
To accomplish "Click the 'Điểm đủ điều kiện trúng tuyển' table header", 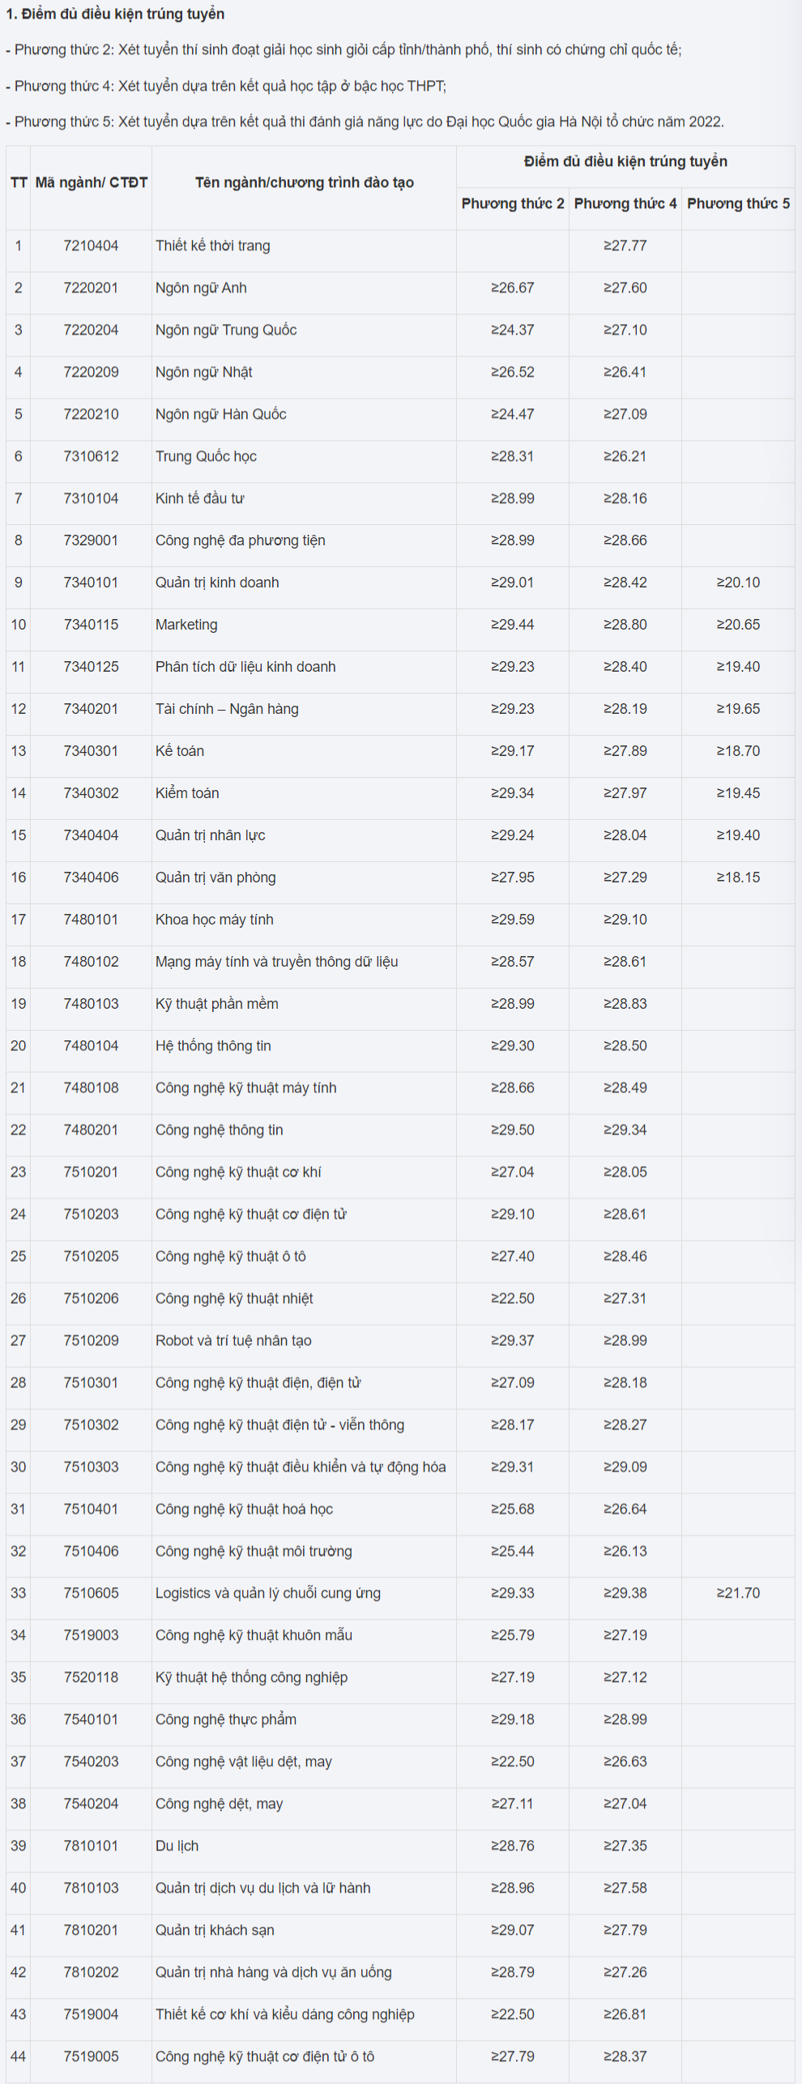I will [625, 161].
